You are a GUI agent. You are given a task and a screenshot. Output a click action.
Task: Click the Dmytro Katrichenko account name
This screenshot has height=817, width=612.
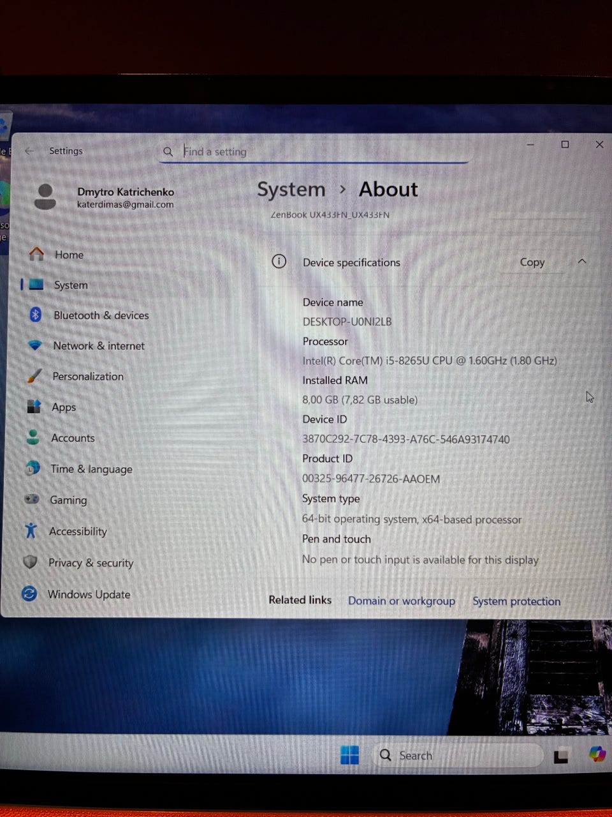[x=126, y=191]
